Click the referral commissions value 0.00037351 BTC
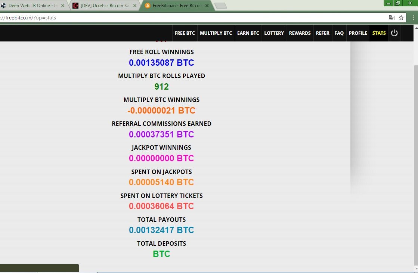418x273 pixels. pos(161,134)
